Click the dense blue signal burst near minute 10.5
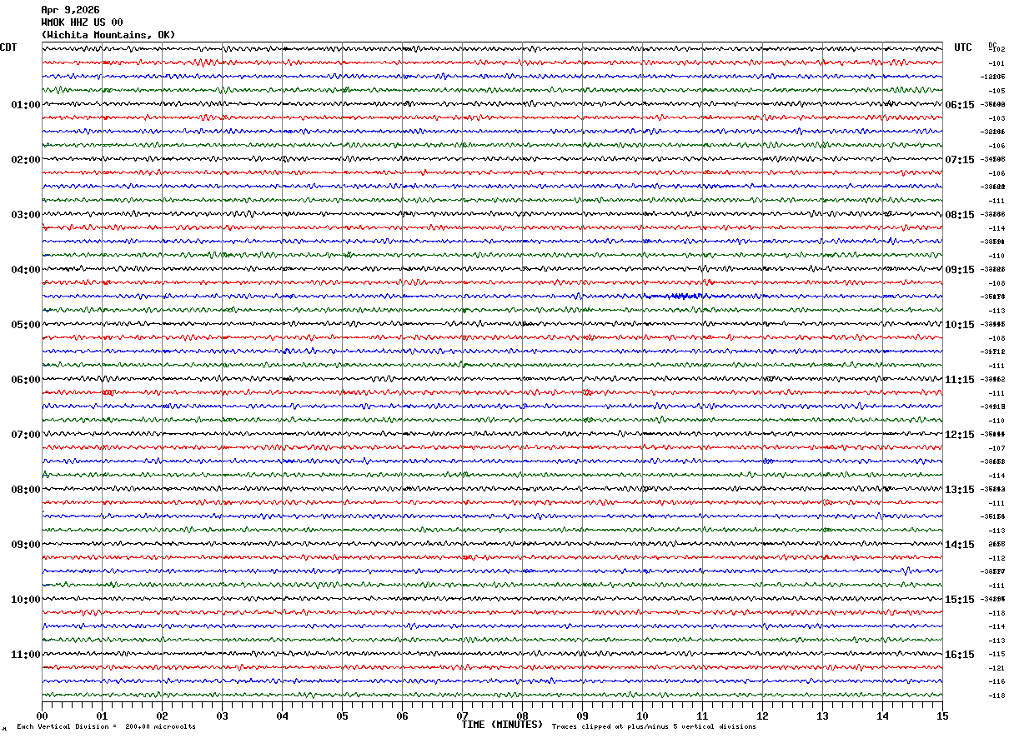Viewport: 1009px width, 738px height. pyautogui.click(x=675, y=296)
